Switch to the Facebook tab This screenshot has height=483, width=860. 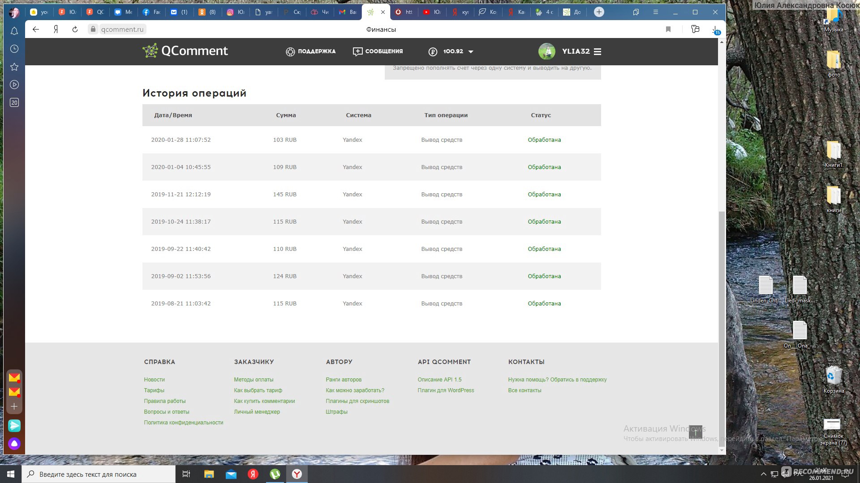click(151, 12)
